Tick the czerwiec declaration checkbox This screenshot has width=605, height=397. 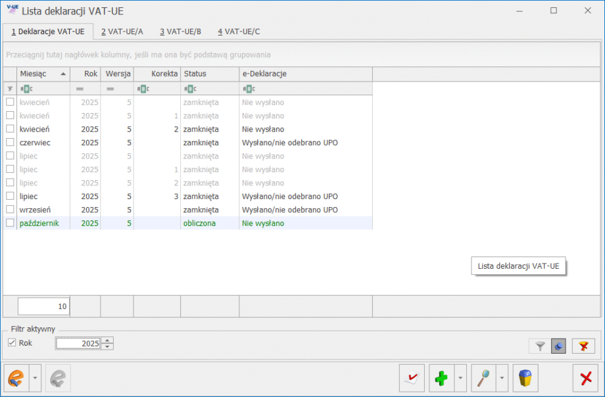[10, 143]
